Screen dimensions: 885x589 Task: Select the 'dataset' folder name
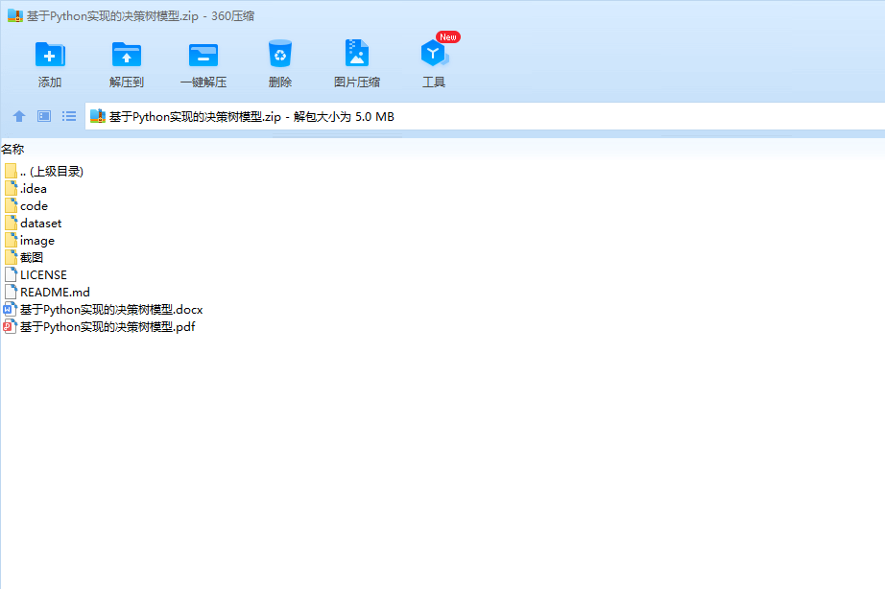[40, 224]
